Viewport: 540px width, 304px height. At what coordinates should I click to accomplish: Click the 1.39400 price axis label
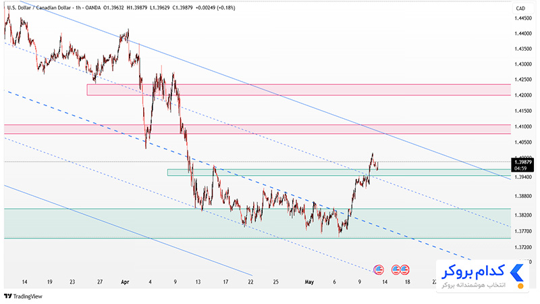[522, 177]
